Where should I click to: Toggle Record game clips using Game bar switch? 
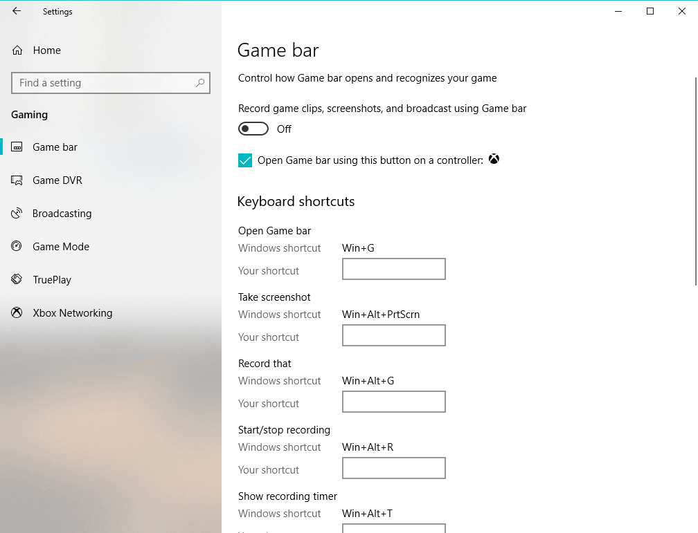(x=253, y=129)
